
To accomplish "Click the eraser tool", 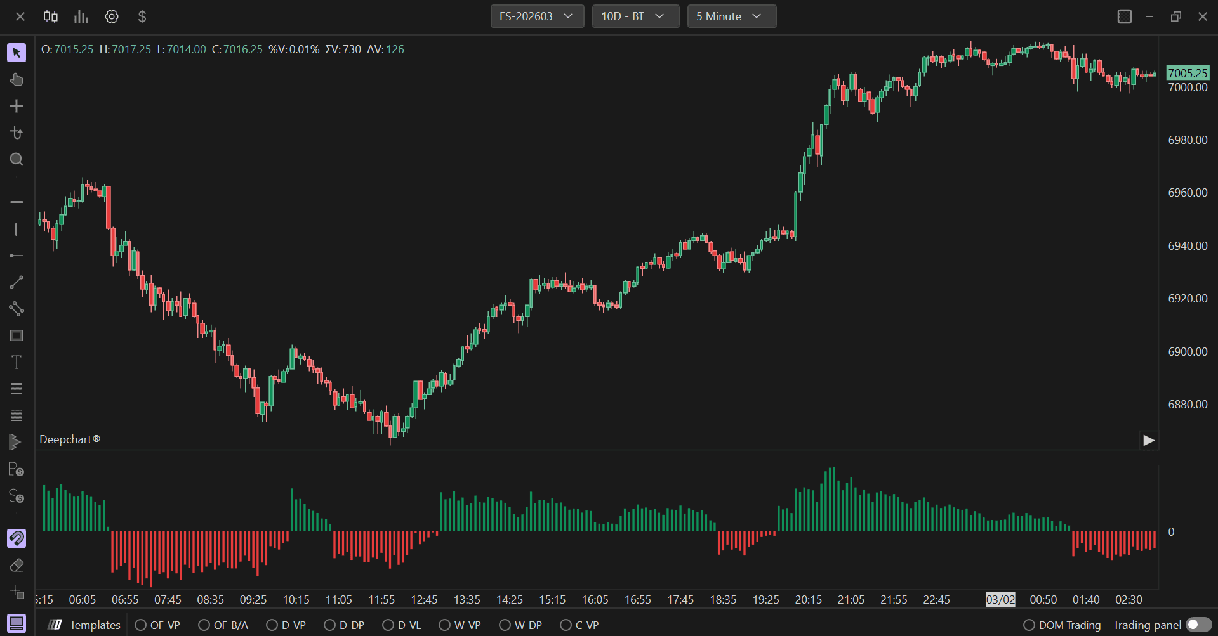I will click(17, 565).
